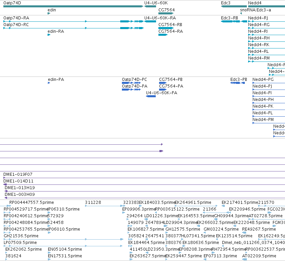Click EST AT02728.5prime

(265, 216)
